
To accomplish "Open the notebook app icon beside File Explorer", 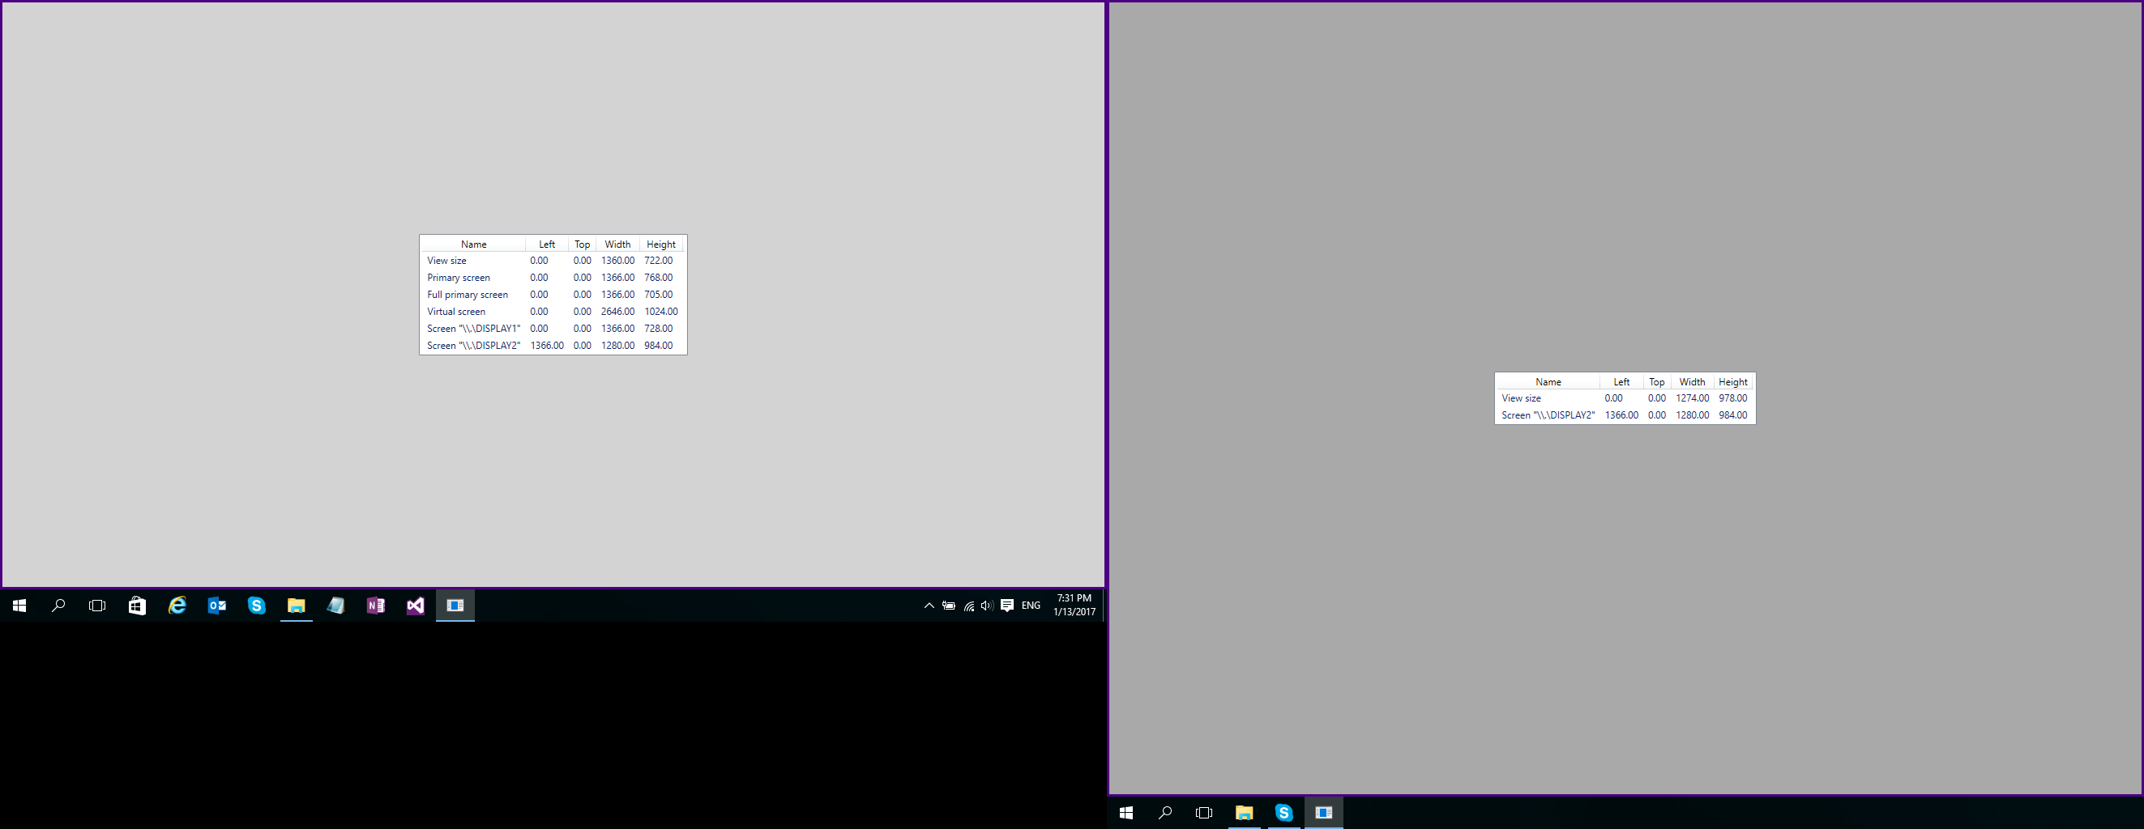I will [336, 606].
